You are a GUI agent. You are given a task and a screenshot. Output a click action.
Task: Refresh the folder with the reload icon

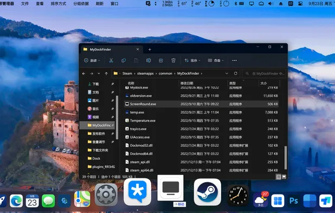tap(235, 74)
